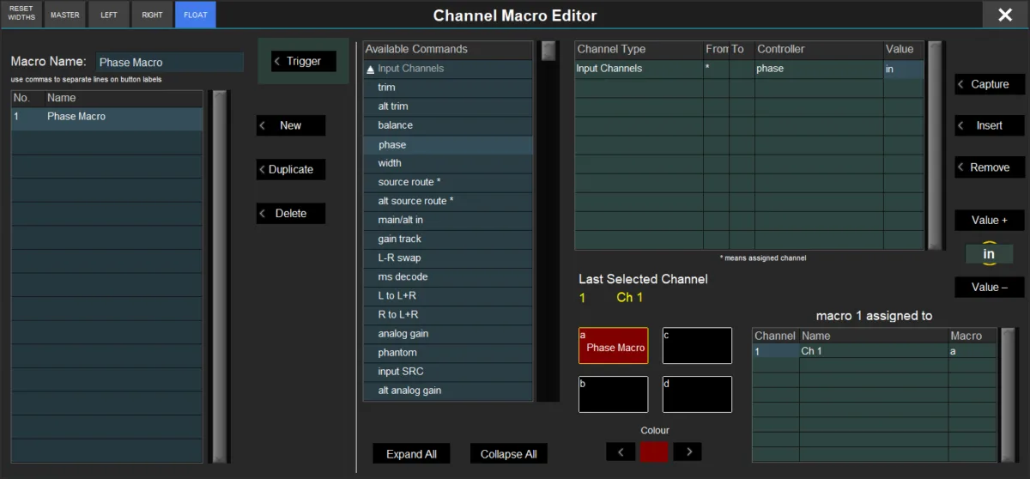Click the 'in' value knob display
This screenshot has height=479, width=1030.
tap(989, 254)
